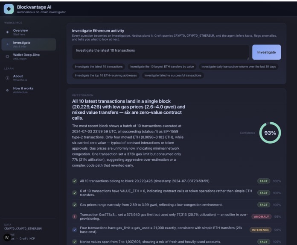The width and height of the screenshot is (297, 245).
Task: Open the About section
Action: [x=29, y=78]
